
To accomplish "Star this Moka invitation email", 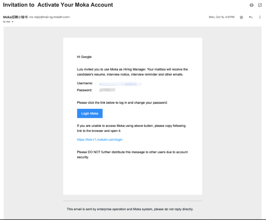I will coord(241,17).
